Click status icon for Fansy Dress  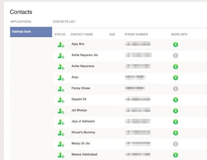pyautogui.click(x=61, y=89)
